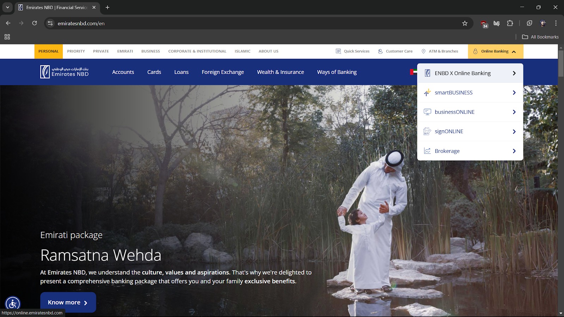Select the CORPORATE & INSTITUTIONAL tab
The height and width of the screenshot is (317, 564).
[x=197, y=51]
